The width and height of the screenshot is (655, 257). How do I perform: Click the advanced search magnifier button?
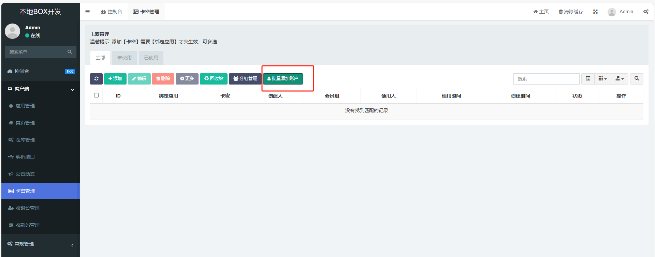tap(637, 79)
